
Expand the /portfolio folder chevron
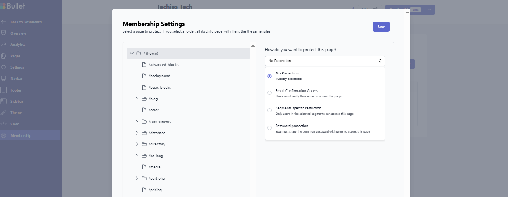tap(137, 178)
